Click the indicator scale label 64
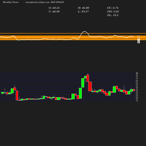146x146 pixels. pos(139,36)
